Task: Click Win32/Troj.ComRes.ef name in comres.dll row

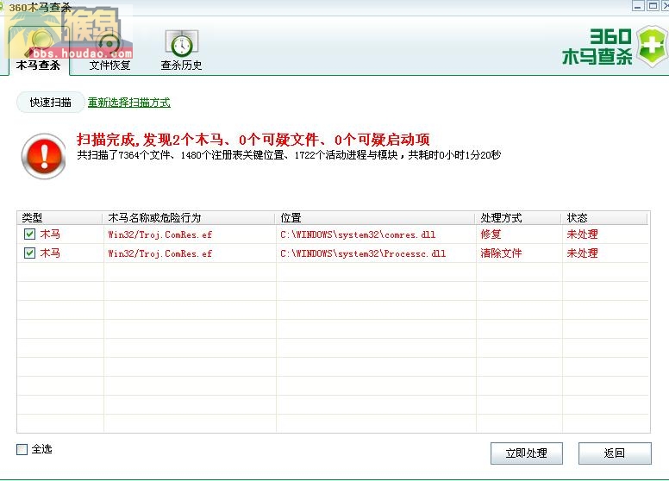Action: pos(160,234)
